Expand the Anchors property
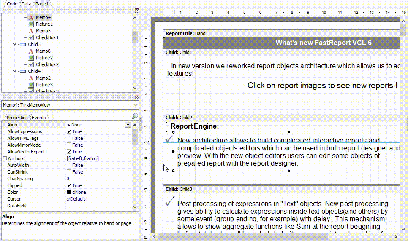Image resolution: width=408 pixels, height=241 pixels. [x=5, y=158]
